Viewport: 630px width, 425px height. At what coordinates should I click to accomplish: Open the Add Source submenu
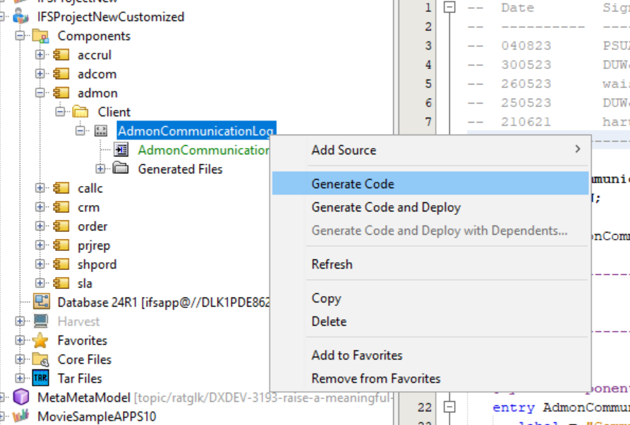coord(344,150)
